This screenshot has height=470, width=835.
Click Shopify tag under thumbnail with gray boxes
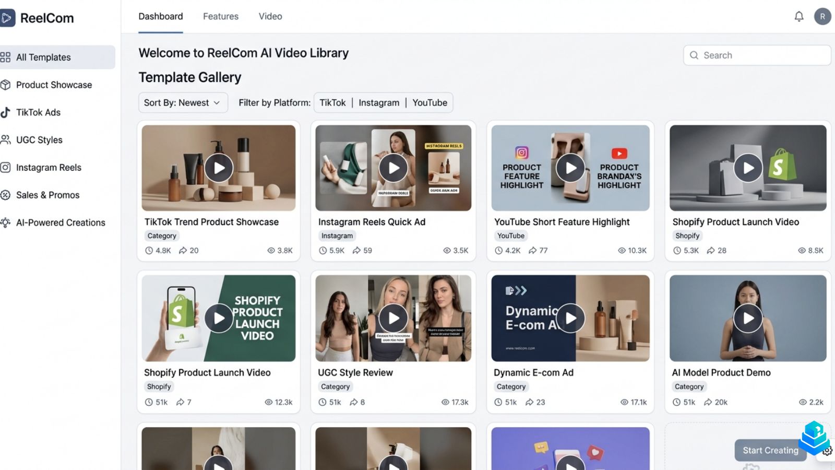coord(687,236)
